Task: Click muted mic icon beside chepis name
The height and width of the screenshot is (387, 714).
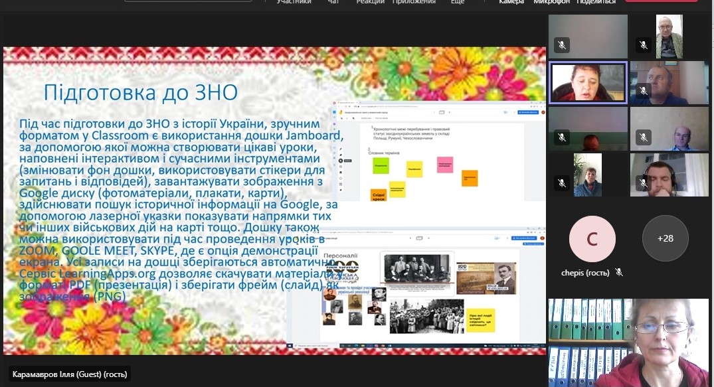Action: [619, 272]
